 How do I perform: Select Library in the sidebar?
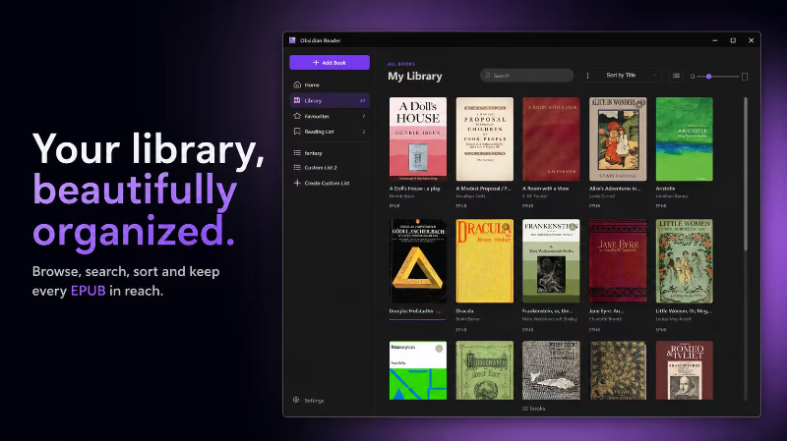(330, 101)
